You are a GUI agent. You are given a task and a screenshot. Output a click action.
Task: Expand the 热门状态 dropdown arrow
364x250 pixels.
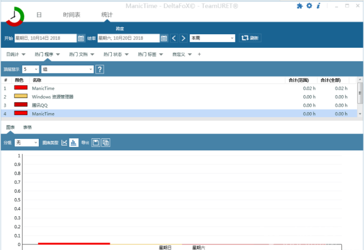coord(127,54)
